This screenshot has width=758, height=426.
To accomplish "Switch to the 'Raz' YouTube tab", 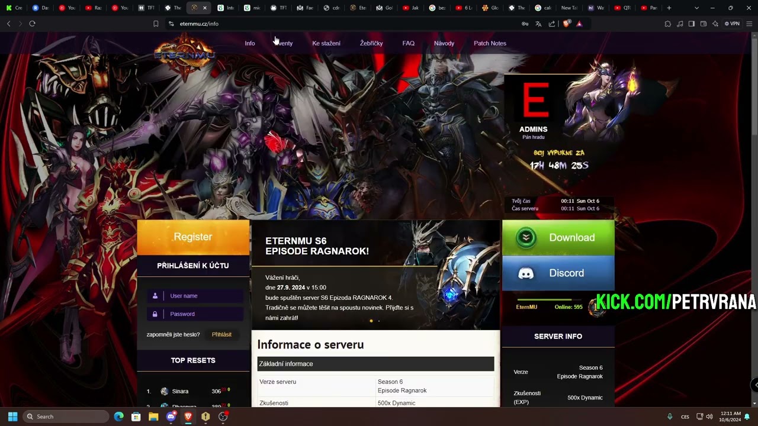I will (94, 8).
